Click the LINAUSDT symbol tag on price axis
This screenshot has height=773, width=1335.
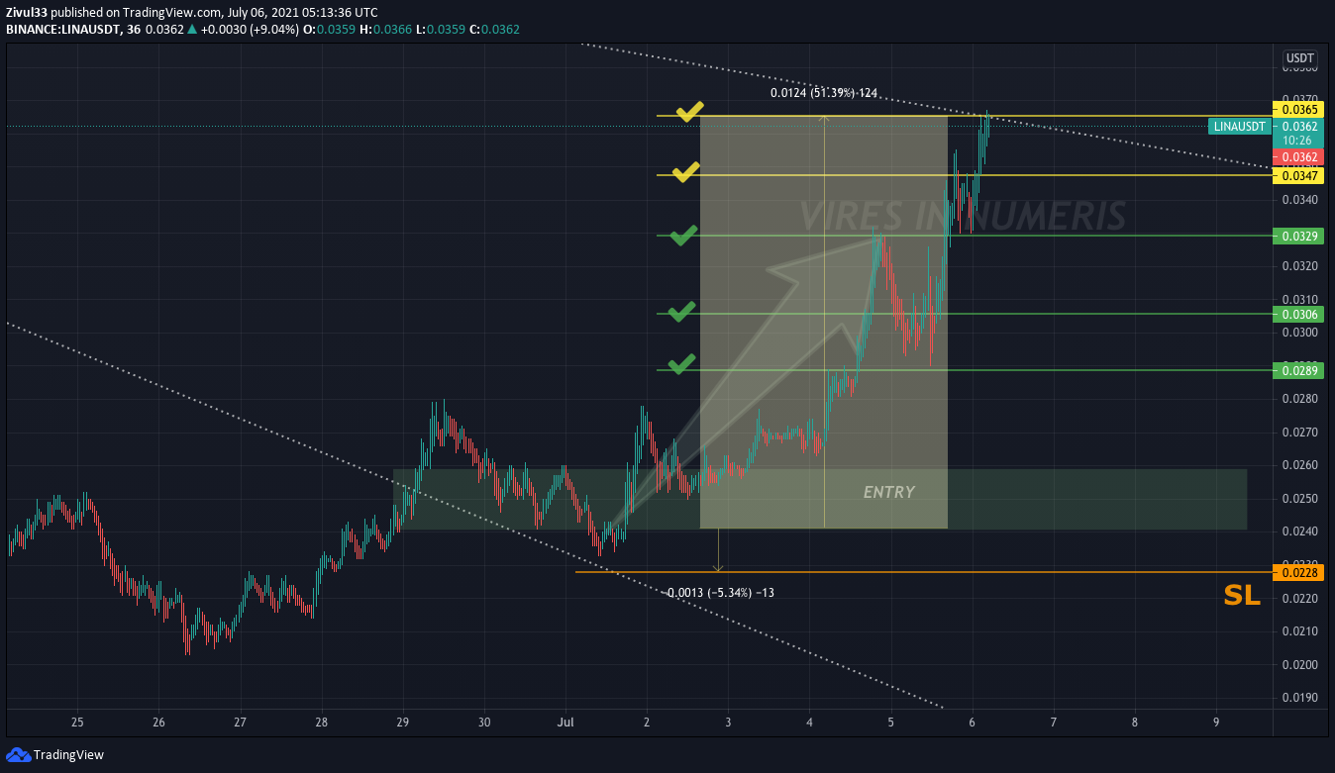click(1239, 126)
